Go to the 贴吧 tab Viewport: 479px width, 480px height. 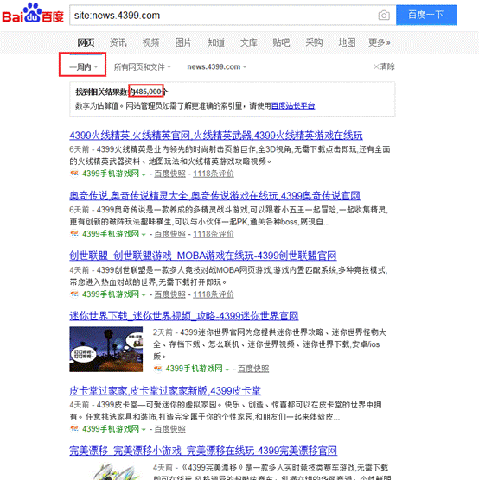[x=281, y=42]
